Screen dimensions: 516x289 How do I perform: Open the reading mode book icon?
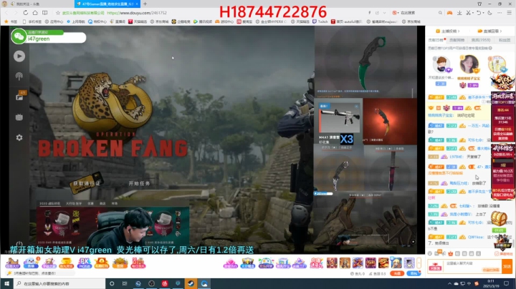44,13
